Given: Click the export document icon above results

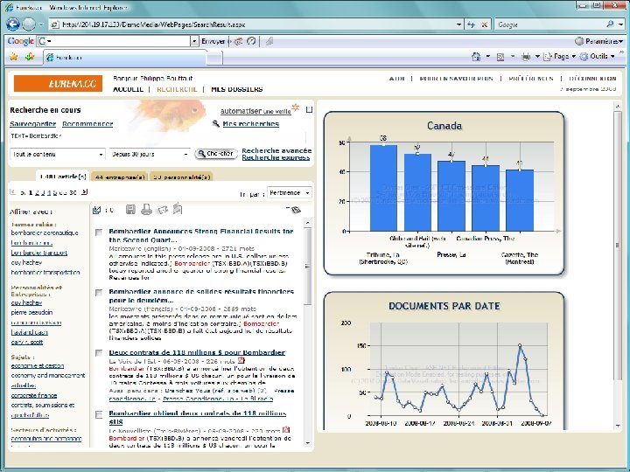Looking at the screenshot, I should click(x=178, y=209).
